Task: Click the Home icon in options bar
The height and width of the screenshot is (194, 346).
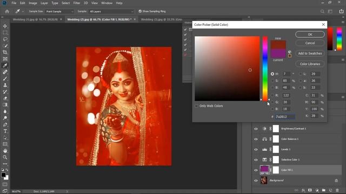Action: (x=7, y=11)
